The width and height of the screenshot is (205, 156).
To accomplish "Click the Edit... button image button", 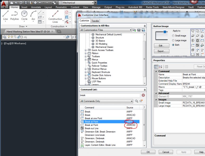I will pyautogui.click(x=162, y=46).
